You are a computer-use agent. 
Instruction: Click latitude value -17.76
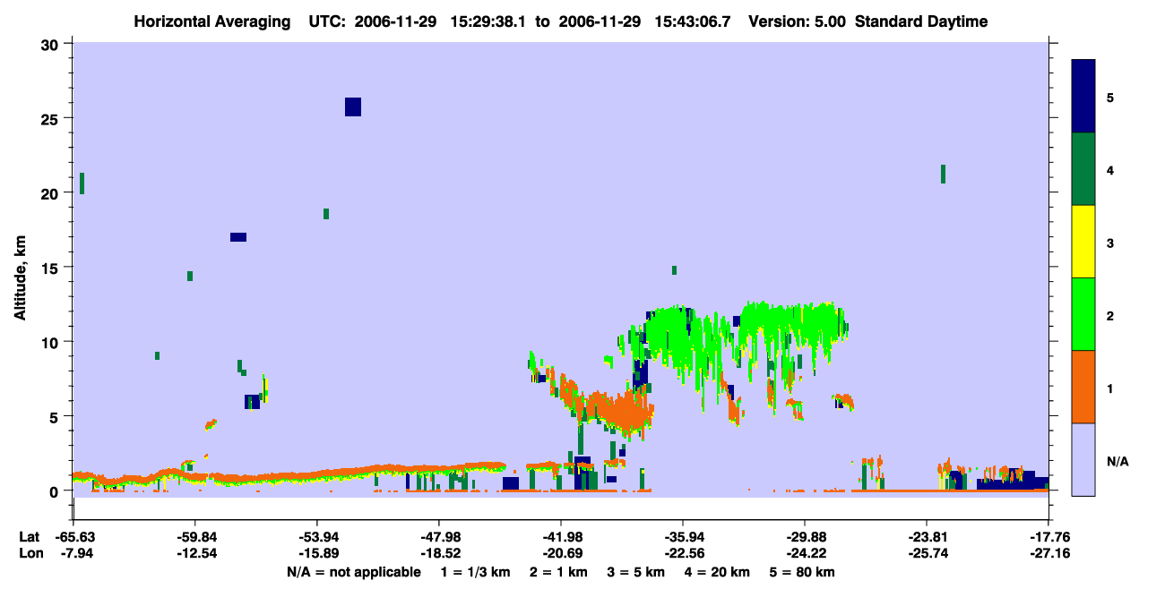click(1048, 537)
